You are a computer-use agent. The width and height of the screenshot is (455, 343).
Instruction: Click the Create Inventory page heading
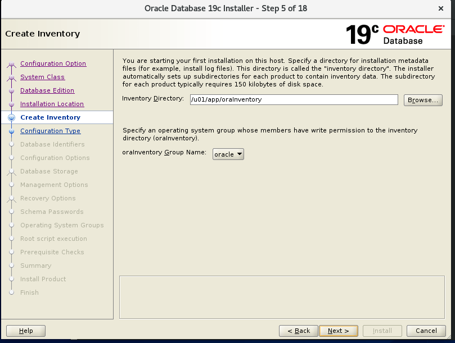point(42,34)
